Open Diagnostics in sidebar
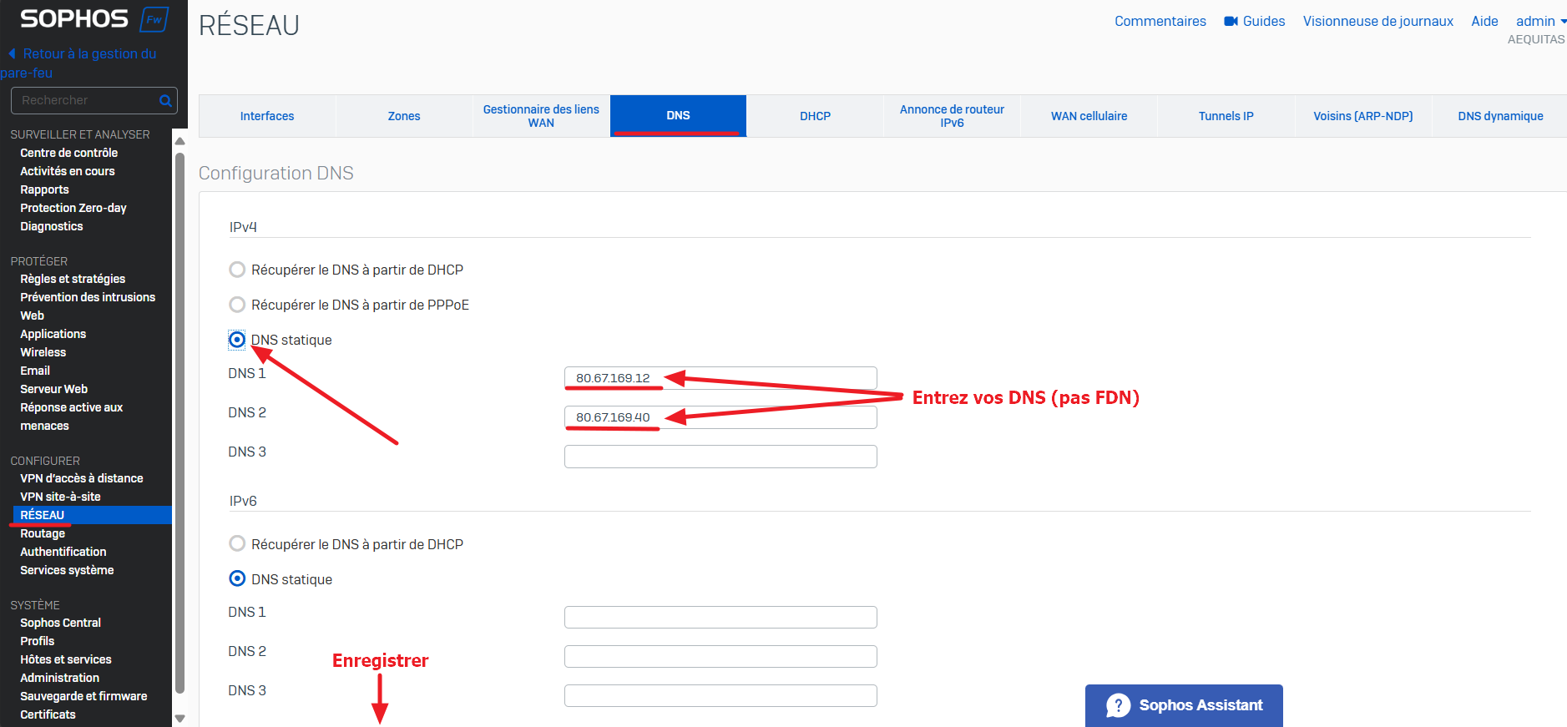Screen dimensions: 1567x727 52,226
